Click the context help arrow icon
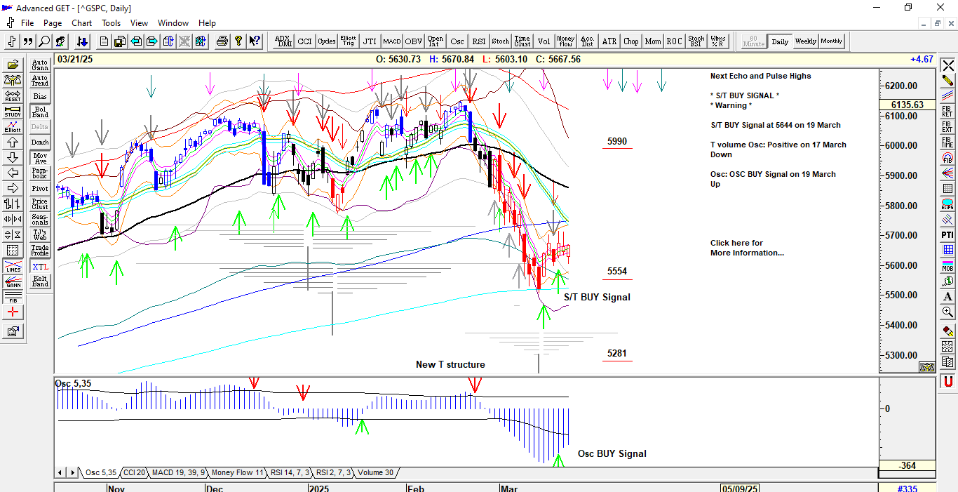This screenshot has height=492, width=958. pyautogui.click(x=255, y=41)
